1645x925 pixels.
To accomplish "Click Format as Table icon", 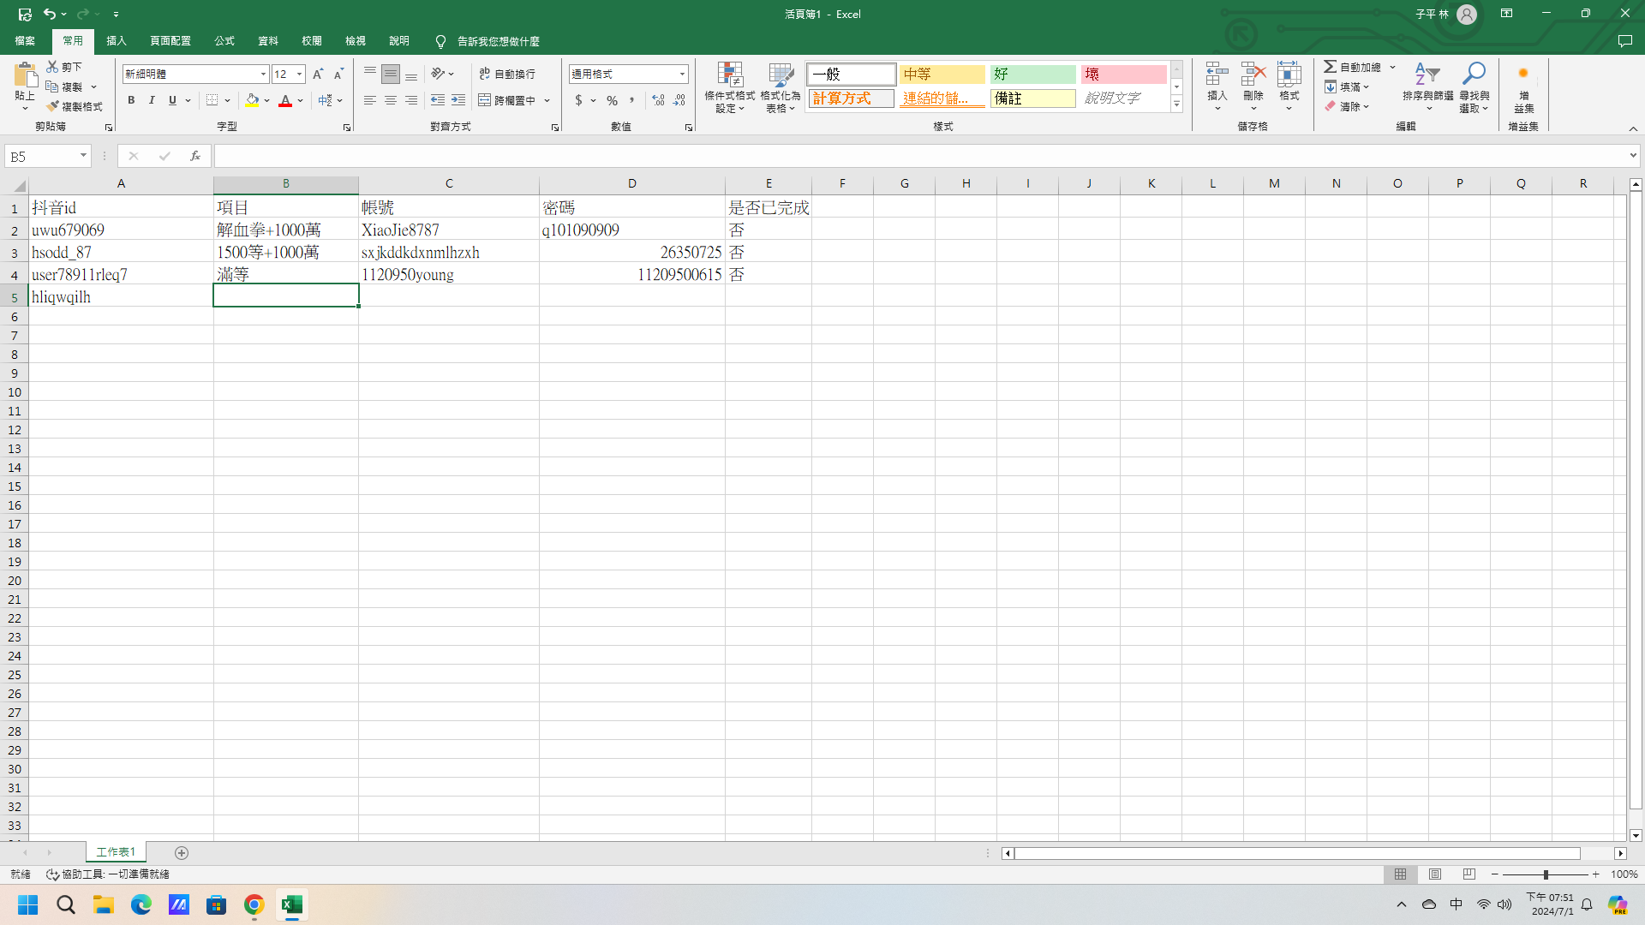I will 781,75.
